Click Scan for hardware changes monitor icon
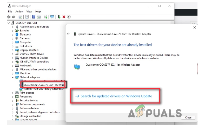Image resolution: width=198 pixels, height=127 pixels. (x=52, y=17)
